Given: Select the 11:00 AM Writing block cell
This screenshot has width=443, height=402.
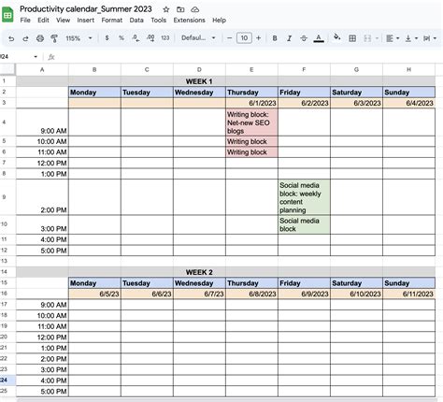Looking at the screenshot, I should (251, 152).
